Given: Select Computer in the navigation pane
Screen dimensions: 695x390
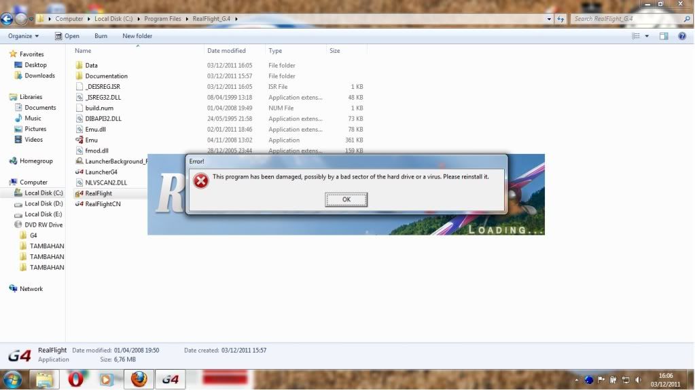Looking at the screenshot, I should pos(33,182).
